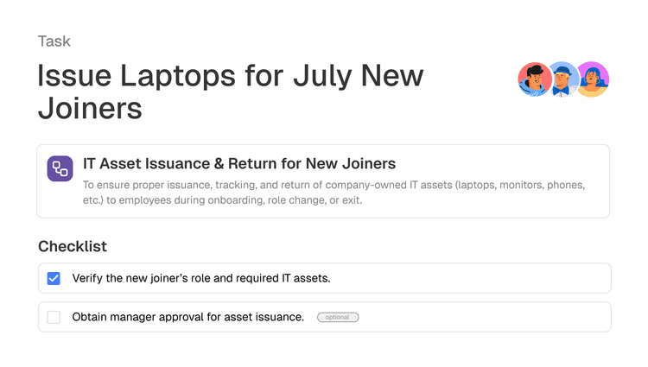
Task: Click the task title 'Issue Laptops for July New Joiners'
Action: tap(230, 92)
